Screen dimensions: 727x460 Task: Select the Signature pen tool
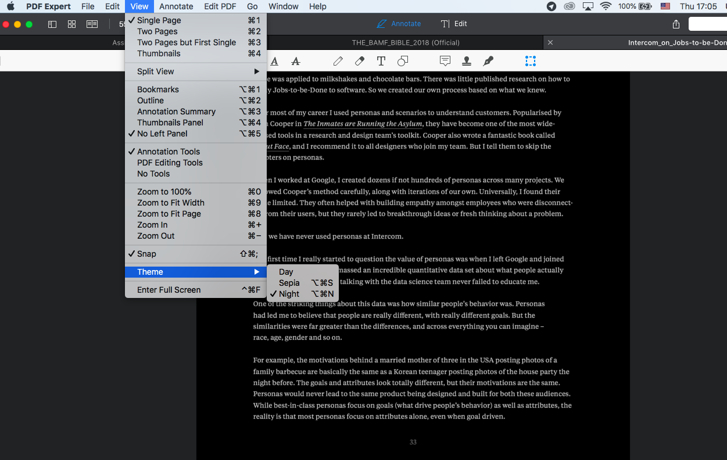[488, 61]
